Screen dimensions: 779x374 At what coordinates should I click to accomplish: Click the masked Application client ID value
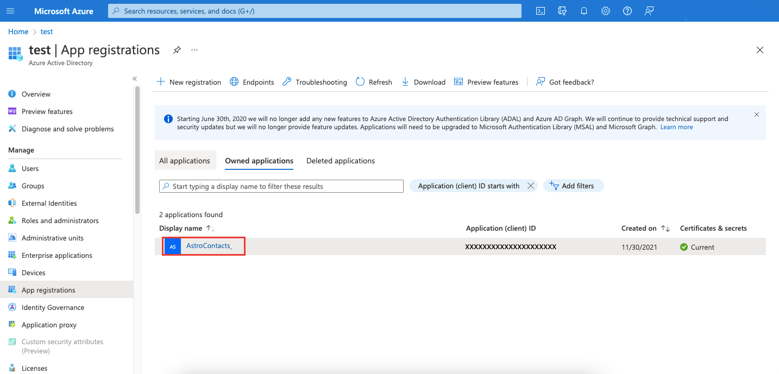tap(511, 247)
